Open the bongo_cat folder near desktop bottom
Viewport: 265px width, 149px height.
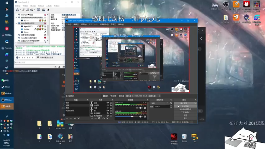[x=60, y=125]
